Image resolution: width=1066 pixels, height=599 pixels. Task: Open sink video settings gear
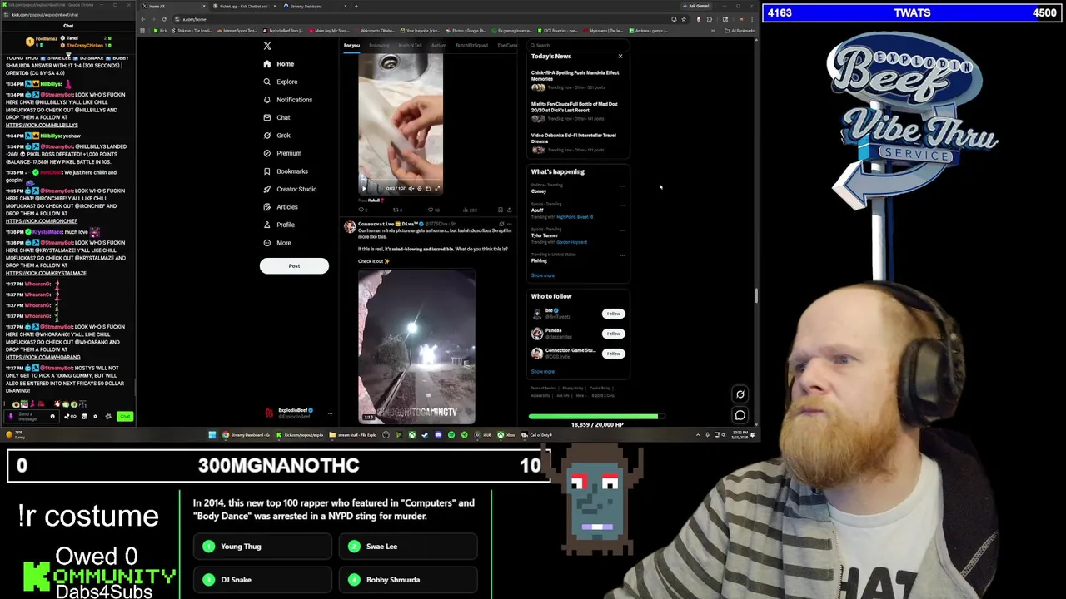(x=419, y=189)
